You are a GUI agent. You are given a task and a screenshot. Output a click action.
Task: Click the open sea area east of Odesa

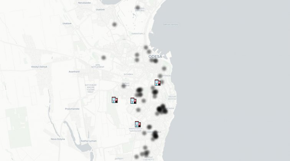point(230,76)
